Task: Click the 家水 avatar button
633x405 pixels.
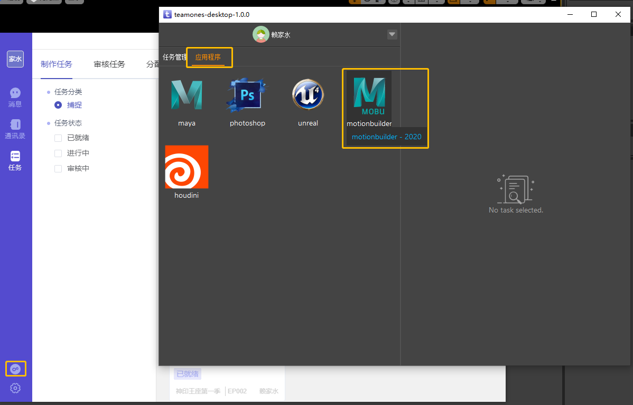Action: [x=15, y=59]
